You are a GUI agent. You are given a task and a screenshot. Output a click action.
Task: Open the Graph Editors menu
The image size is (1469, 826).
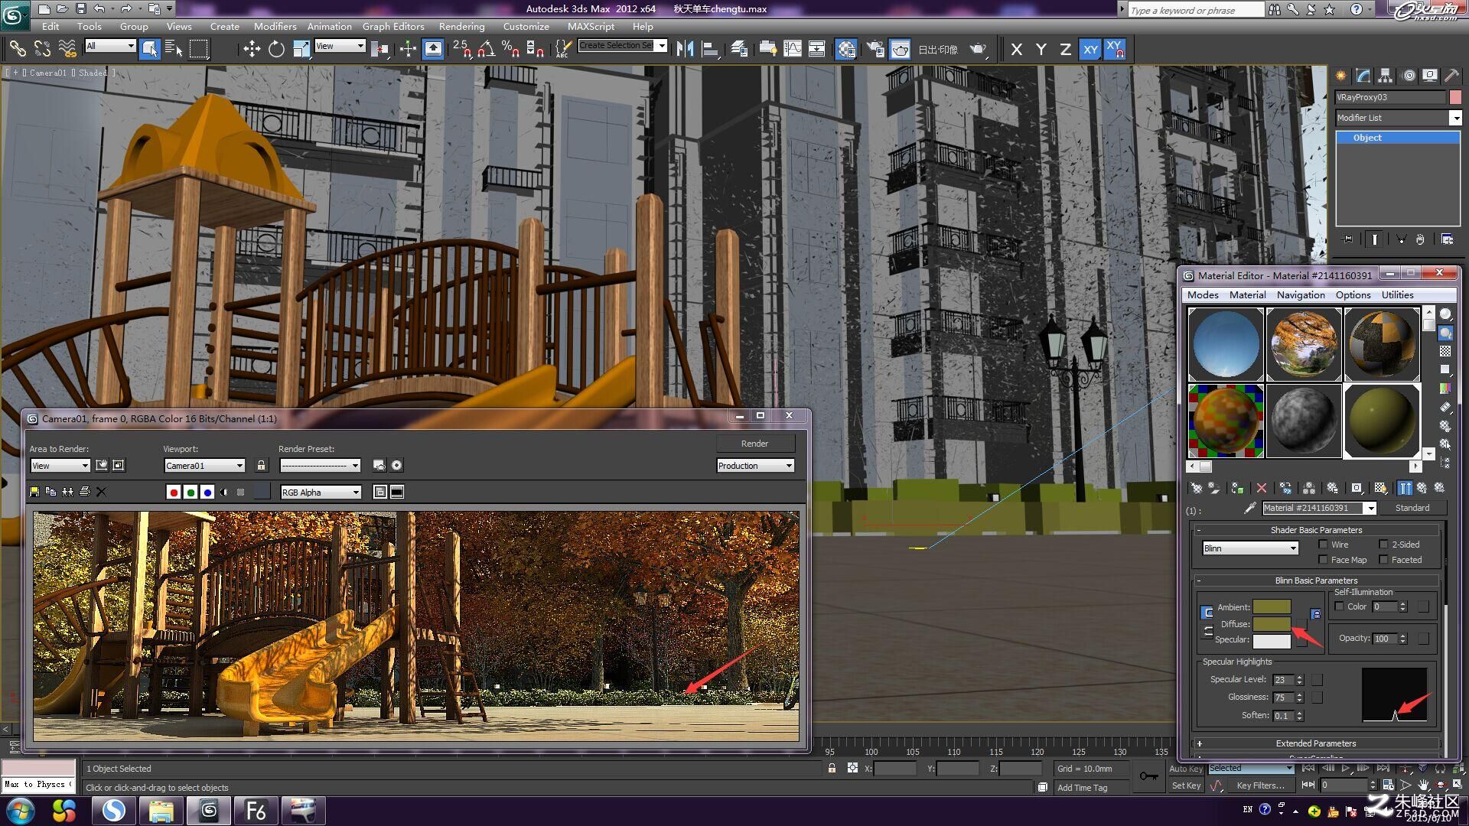tap(393, 26)
